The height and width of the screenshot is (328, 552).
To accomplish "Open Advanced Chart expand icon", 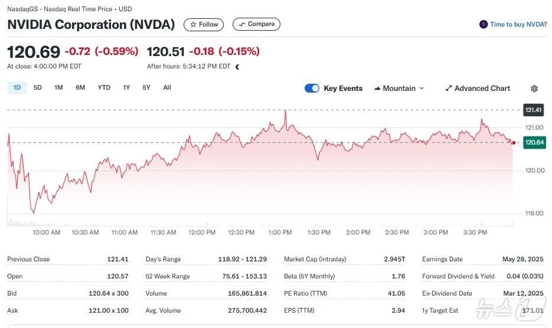I will point(449,88).
